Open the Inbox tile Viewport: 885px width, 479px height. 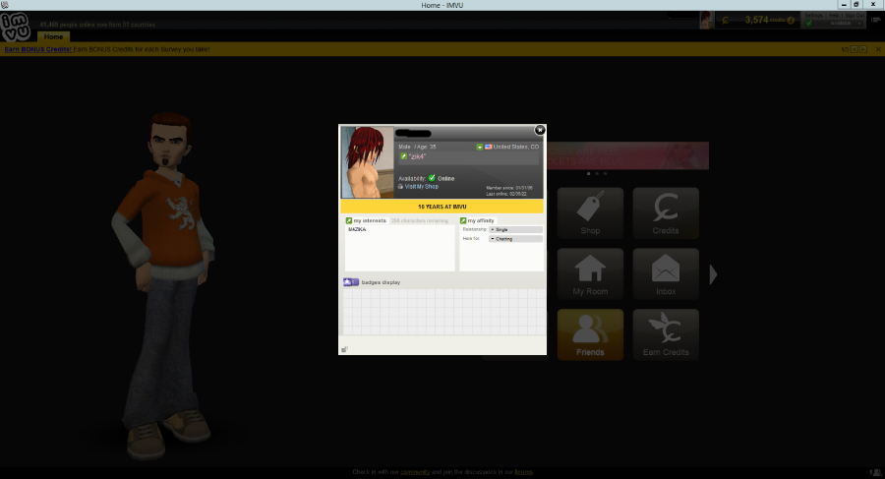(x=666, y=274)
